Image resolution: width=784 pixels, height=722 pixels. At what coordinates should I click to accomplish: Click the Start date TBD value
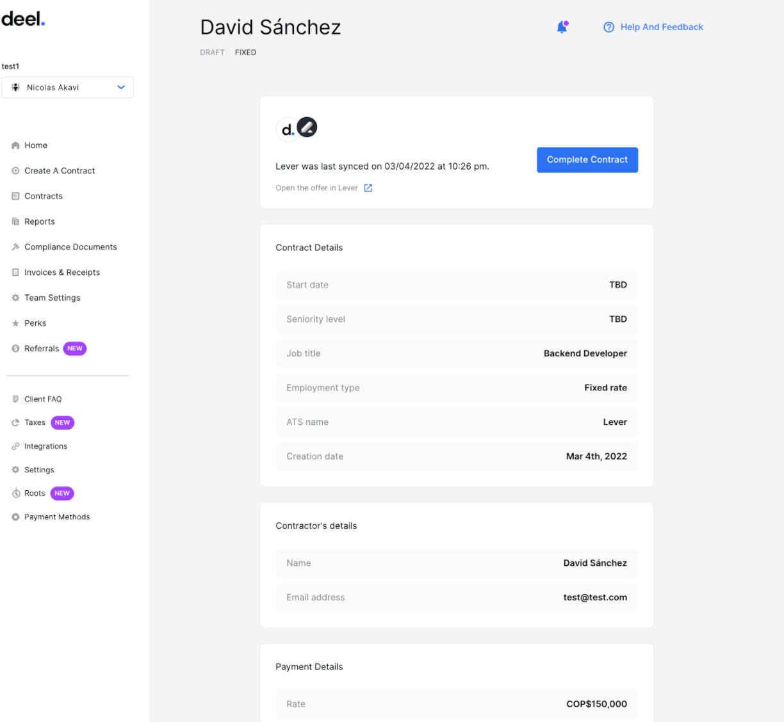[618, 285]
